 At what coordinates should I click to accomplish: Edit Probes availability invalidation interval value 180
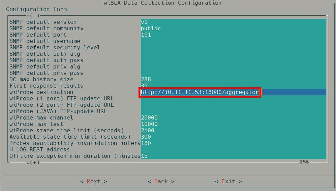coord(233,143)
